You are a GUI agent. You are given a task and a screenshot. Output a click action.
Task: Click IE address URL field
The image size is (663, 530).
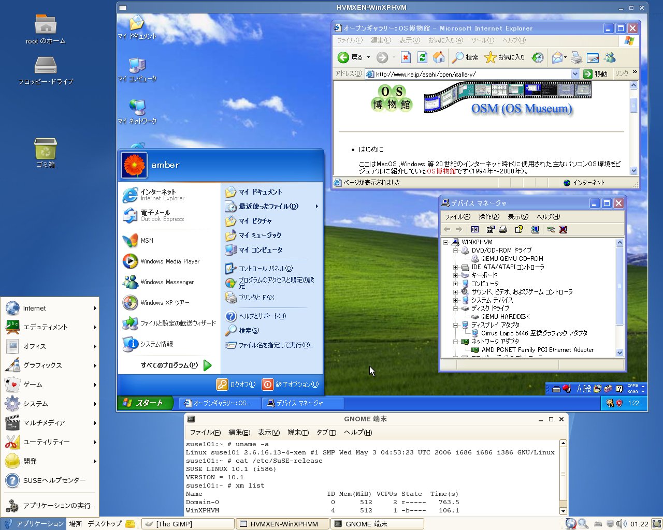tap(472, 74)
